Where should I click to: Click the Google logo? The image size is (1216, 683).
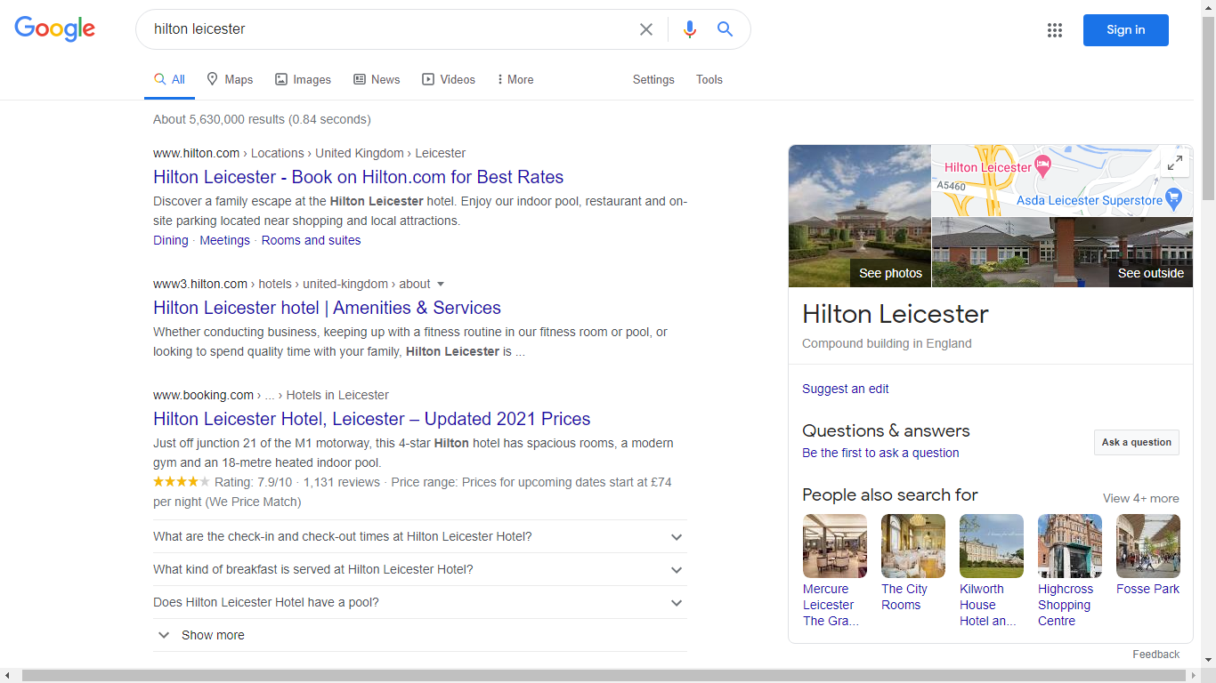click(x=54, y=28)
